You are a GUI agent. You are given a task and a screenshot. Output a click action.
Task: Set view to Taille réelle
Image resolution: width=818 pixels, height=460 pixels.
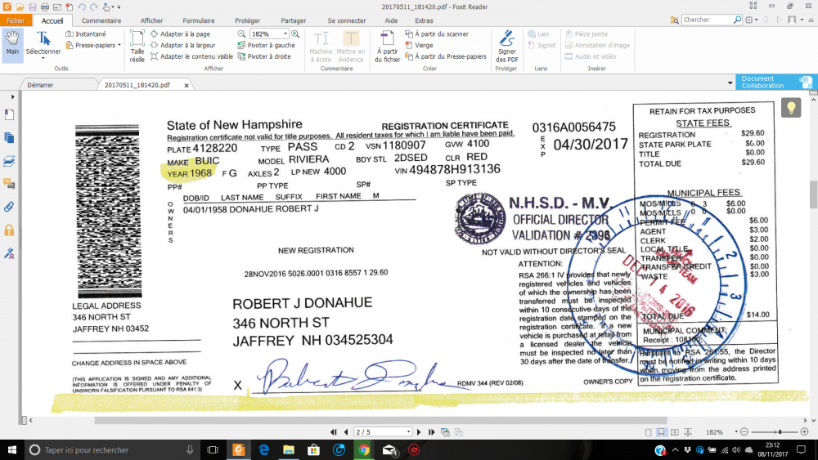pyautogui.click(x=137, y=47)
